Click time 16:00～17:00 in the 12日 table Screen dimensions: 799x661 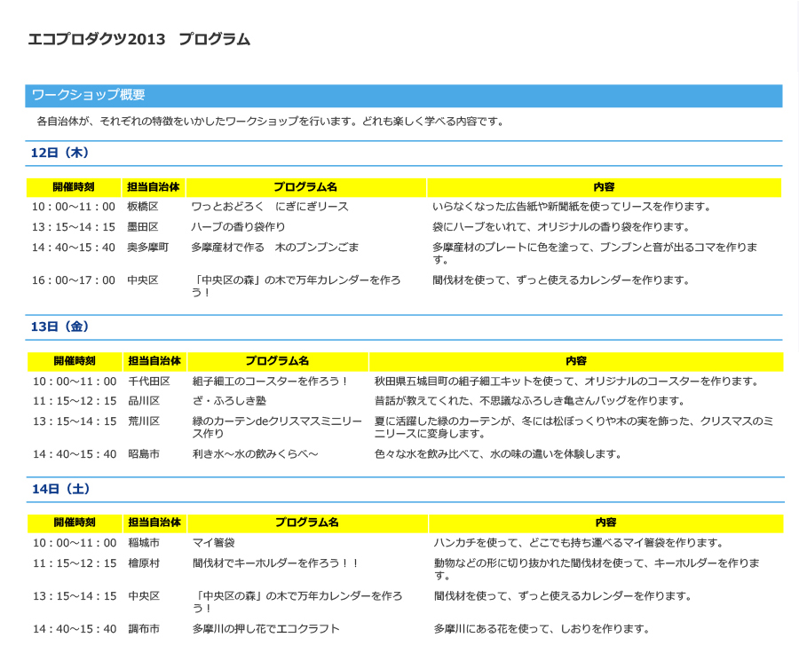tap(74, 280)
